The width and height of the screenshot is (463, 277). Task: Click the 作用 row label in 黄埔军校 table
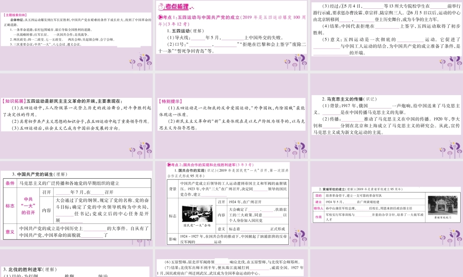(319, 217)
